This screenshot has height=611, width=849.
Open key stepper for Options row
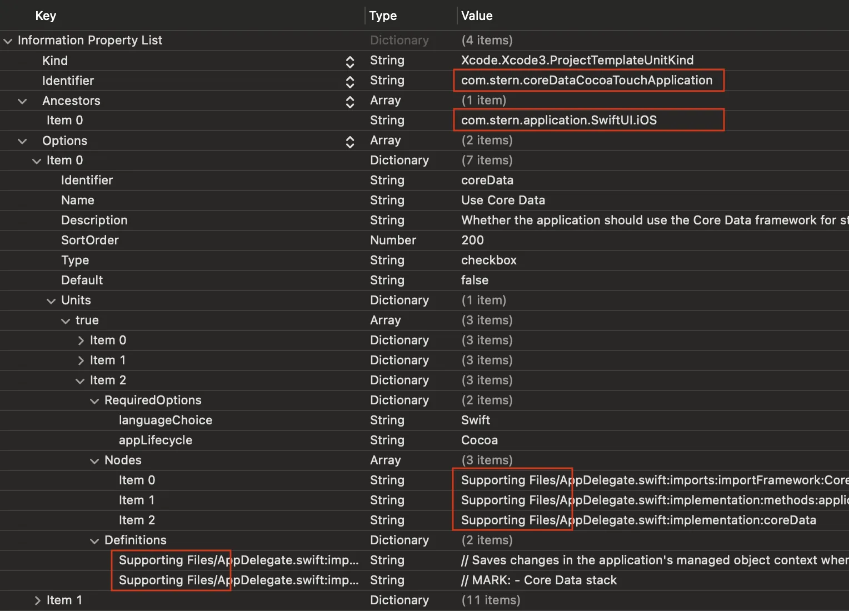coord(350,141)
